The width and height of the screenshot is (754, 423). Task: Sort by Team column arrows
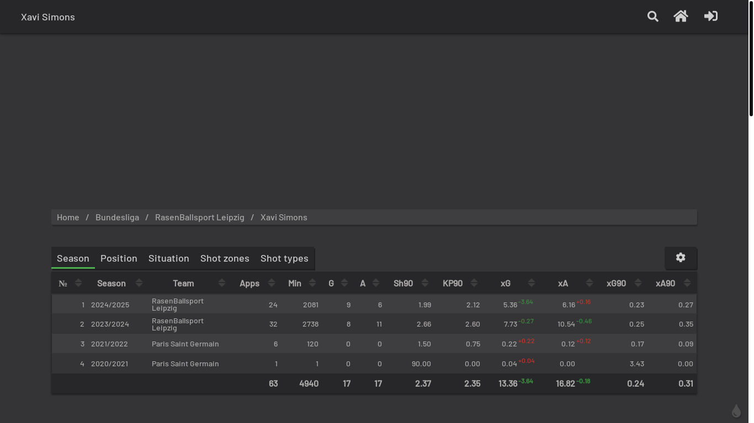click(222, 283)
